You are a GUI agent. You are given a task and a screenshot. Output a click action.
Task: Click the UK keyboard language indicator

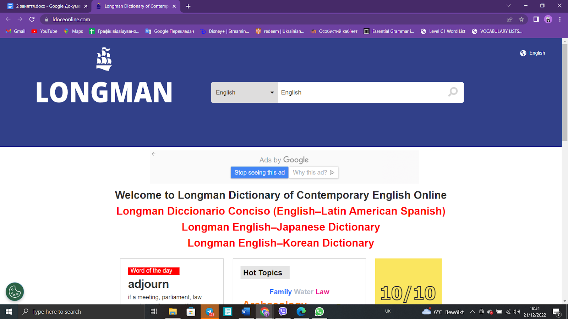click(x=388, y=311)
